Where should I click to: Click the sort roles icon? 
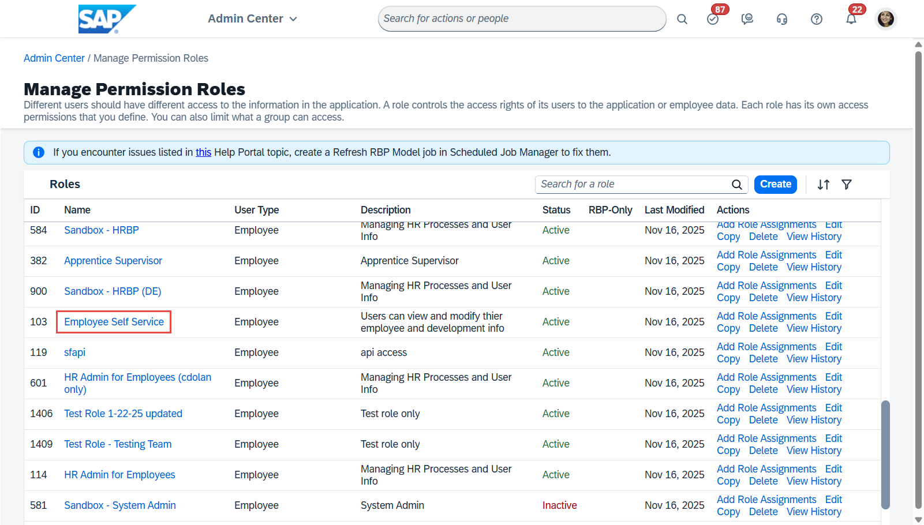click(x=824, y=185)
